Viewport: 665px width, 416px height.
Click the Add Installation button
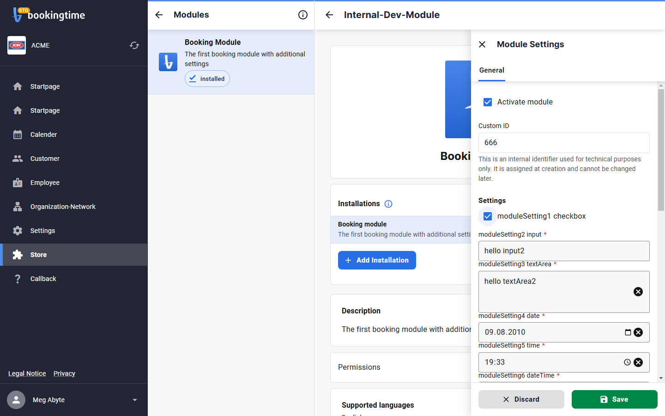click(x=377, y=260)
